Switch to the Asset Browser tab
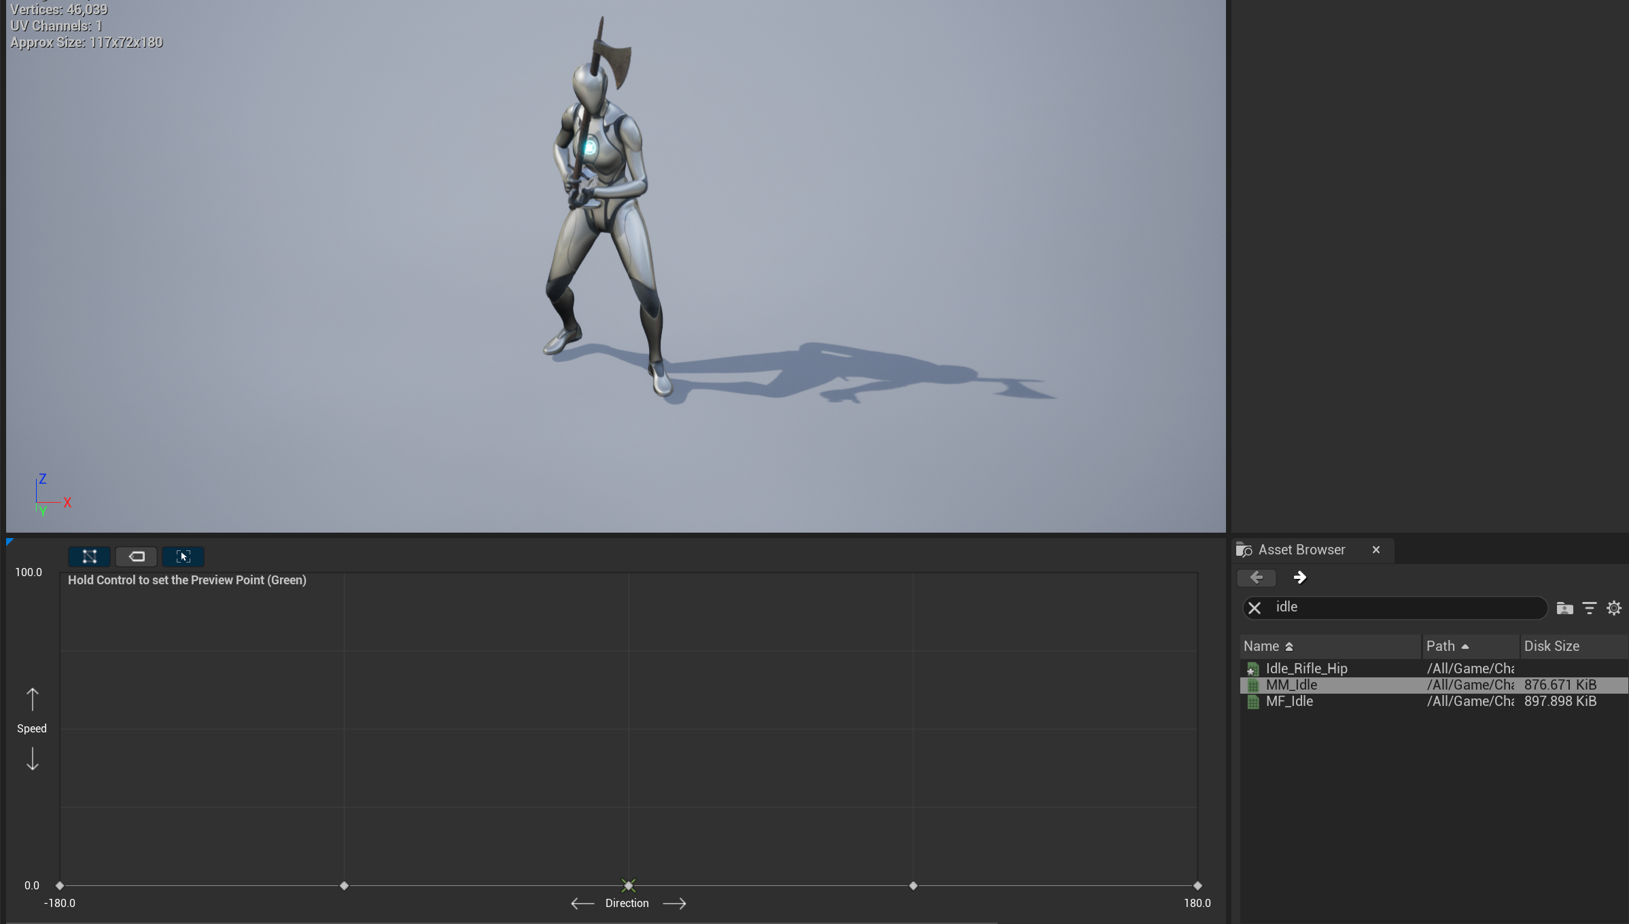The height and width of the screenshot is (924, 1629). pyautogui.click(x=1301, y=550)
